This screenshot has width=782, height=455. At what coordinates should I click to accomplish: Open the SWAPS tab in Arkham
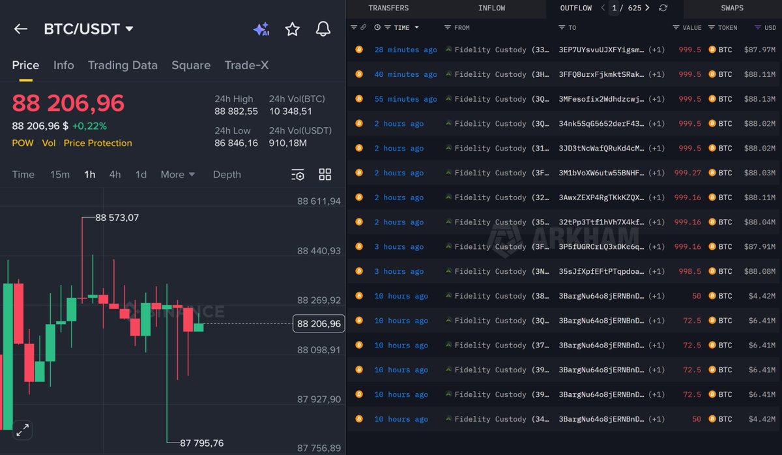point(732,8)
